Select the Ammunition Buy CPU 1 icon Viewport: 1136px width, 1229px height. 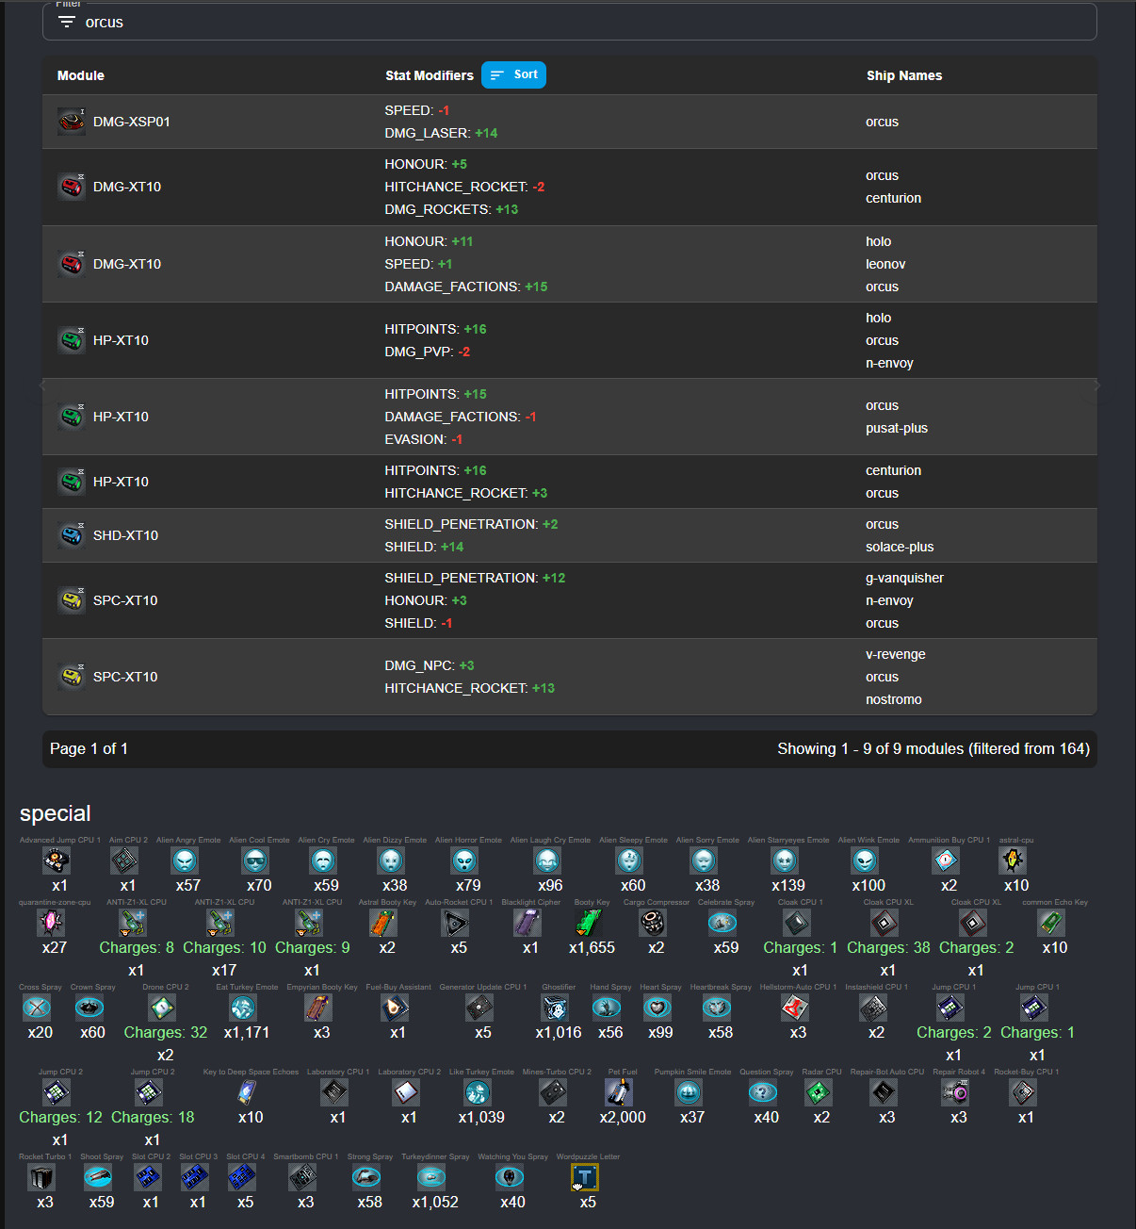(x=946, y=860)
